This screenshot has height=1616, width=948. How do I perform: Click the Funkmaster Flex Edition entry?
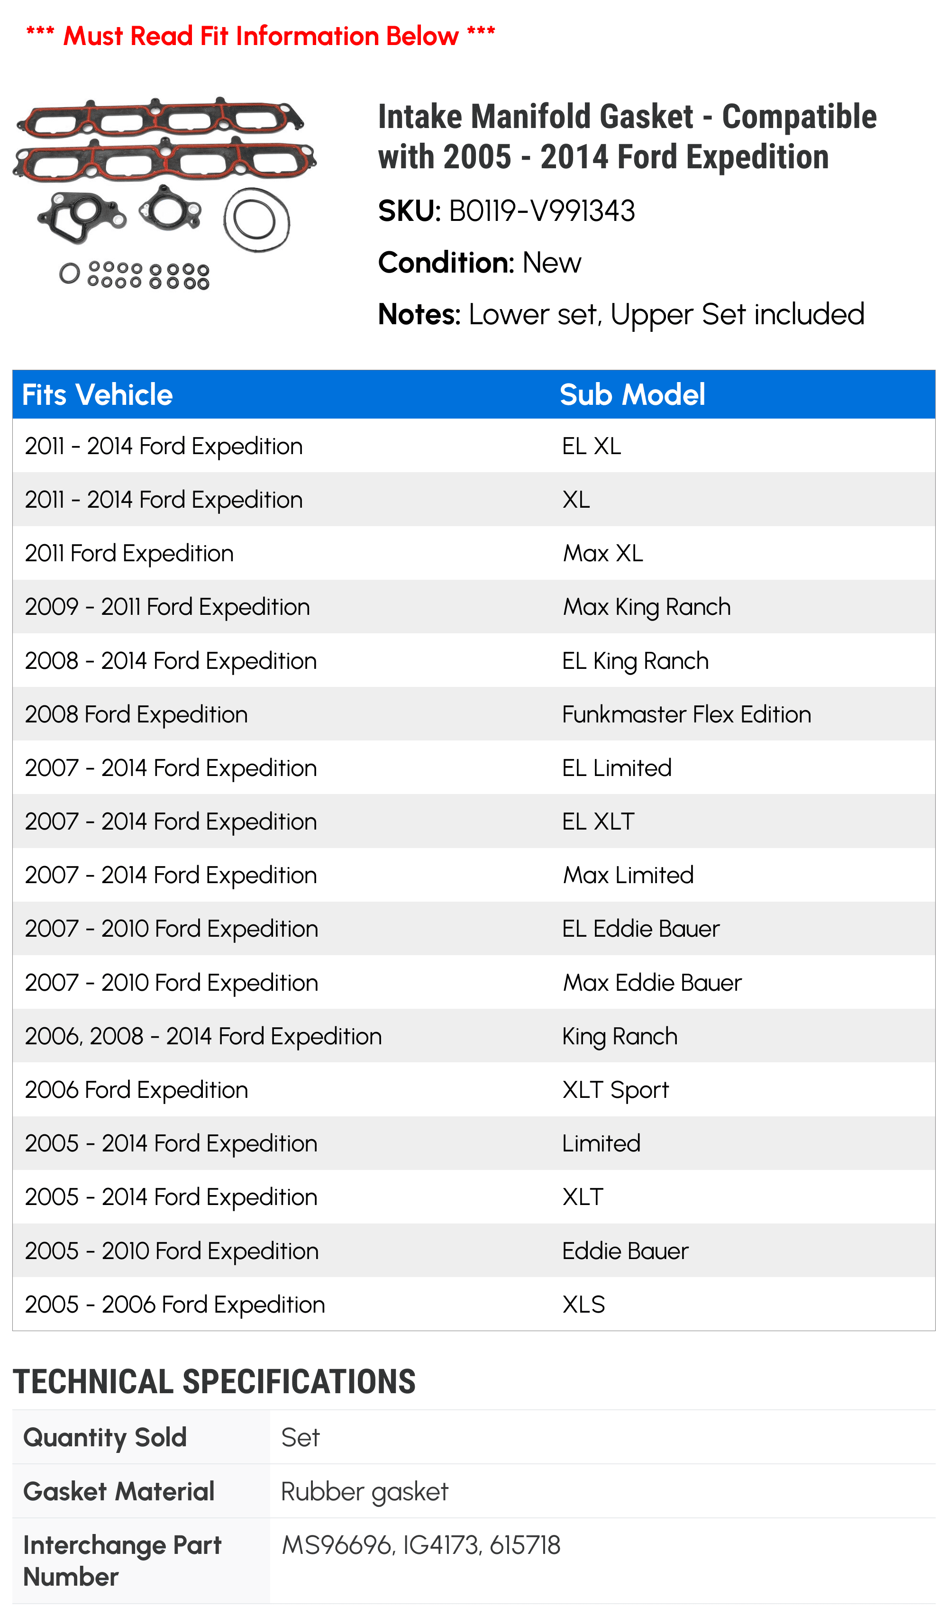click(x=686, y=714)
